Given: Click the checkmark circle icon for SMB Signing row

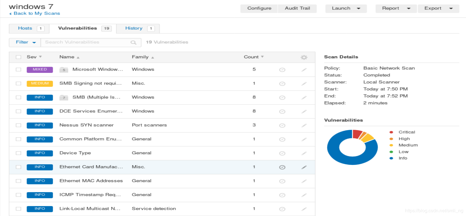Looking at the screenshot, I should (282, 84).
